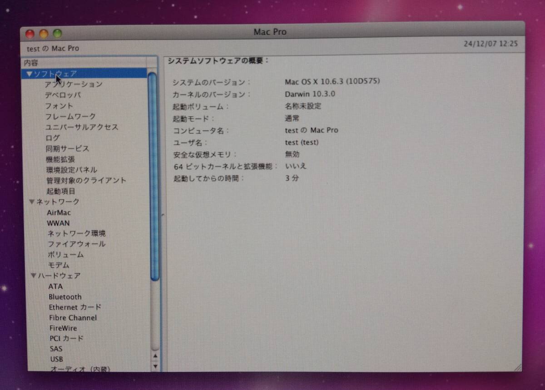Close the Mac Pro window
This screenshot has height=390, width=545.
tap(30, 34)
